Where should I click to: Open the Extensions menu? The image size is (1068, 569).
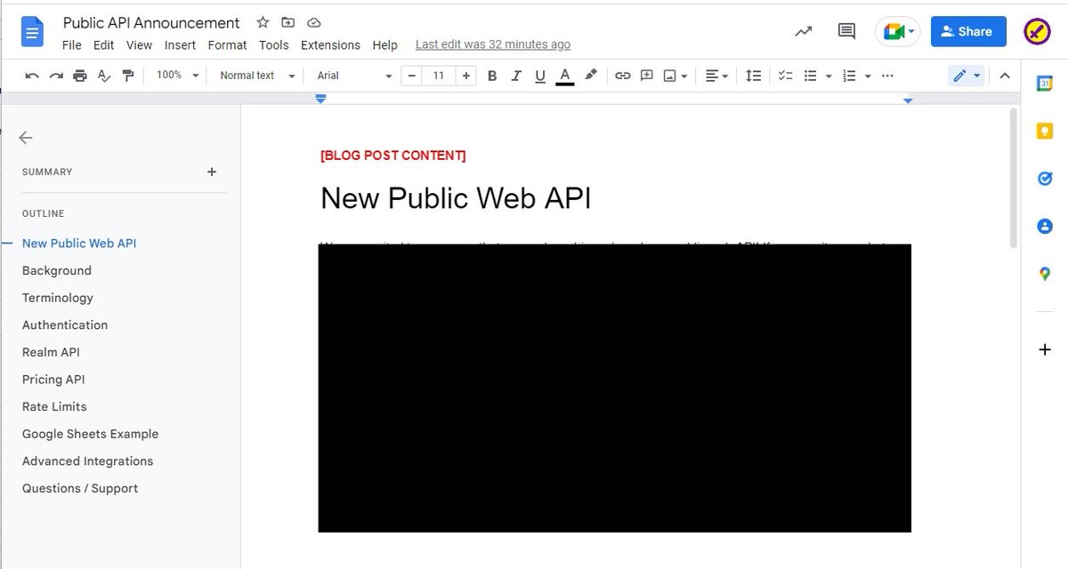330,44
